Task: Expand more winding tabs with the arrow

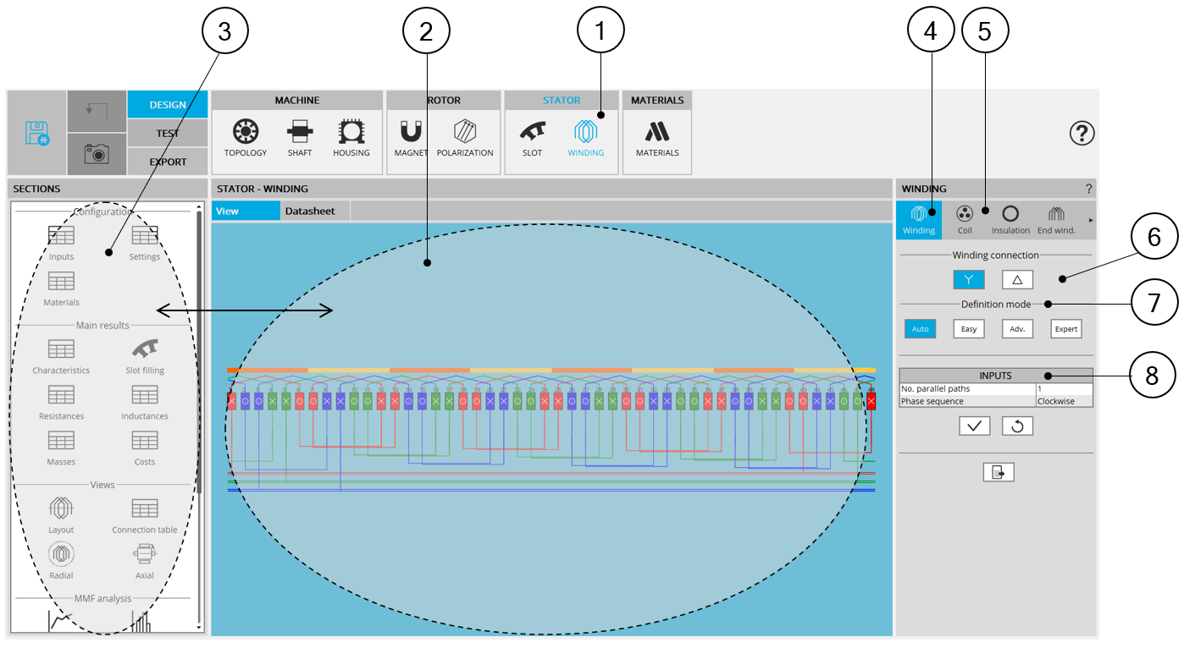Action: [x=1091, y=220]
